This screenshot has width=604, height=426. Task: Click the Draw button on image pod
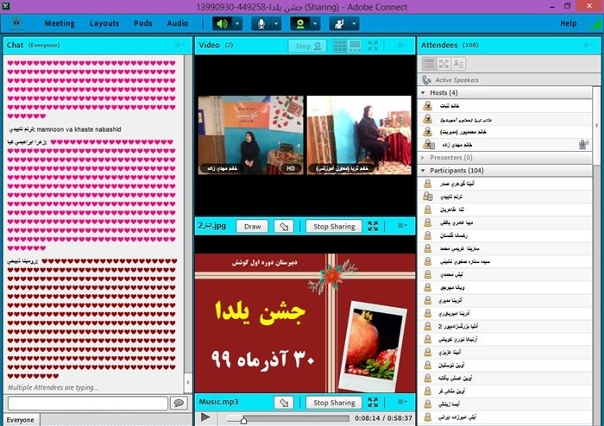click(252, 226)
